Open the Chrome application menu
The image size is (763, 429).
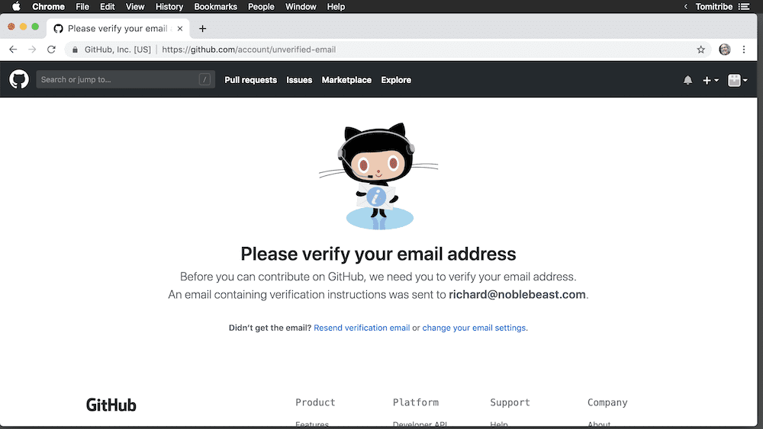click(x=48, y=7)
